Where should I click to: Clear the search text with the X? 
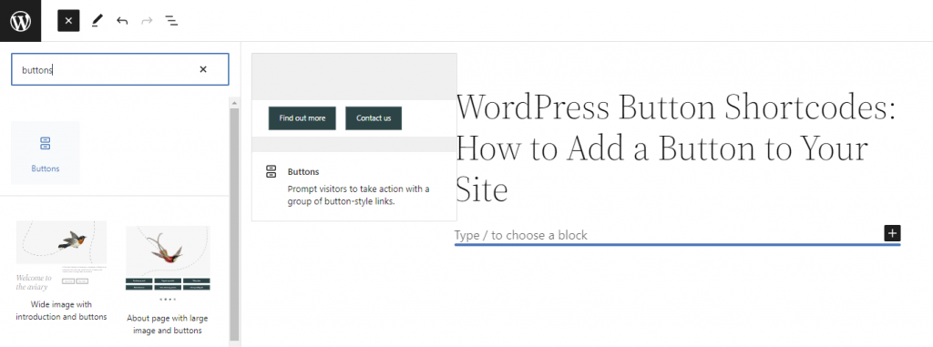(x=203, y=69)
